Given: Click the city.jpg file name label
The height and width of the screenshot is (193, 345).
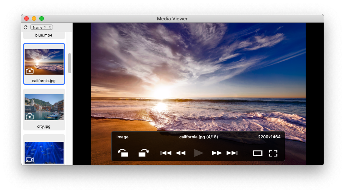Looking at the screenshot, I should [44, 126].
